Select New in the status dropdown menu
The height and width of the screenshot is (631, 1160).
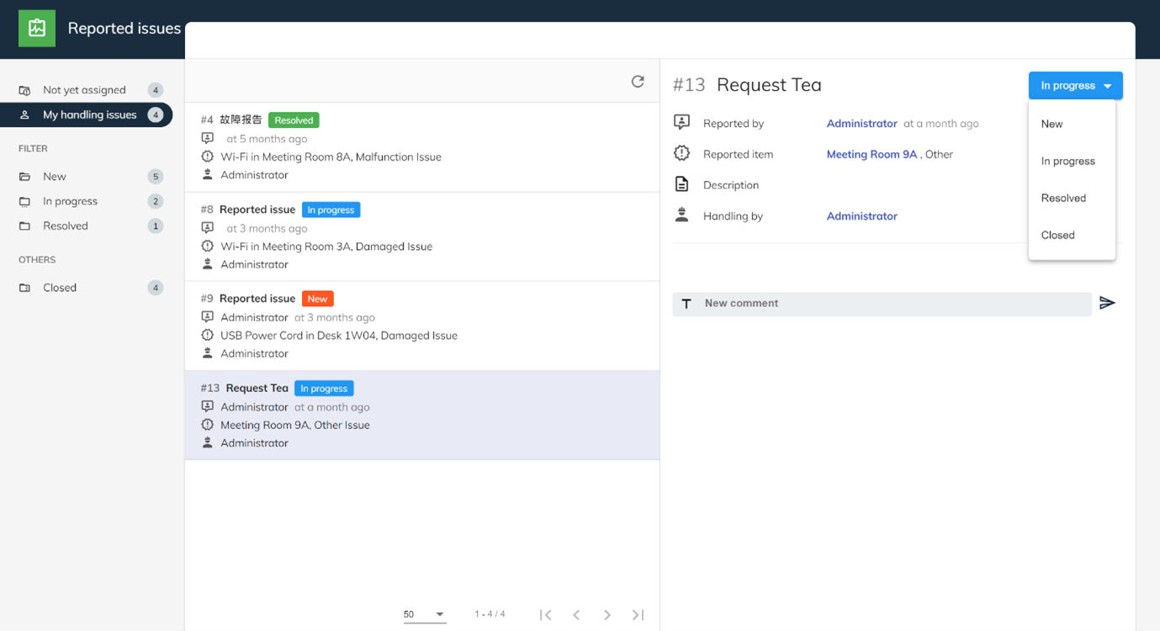pos(1051,124)
